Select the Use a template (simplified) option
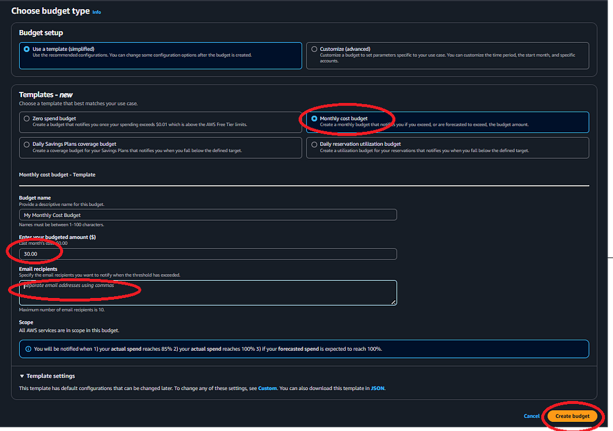The image size is (613, 431). coord(26,49)
